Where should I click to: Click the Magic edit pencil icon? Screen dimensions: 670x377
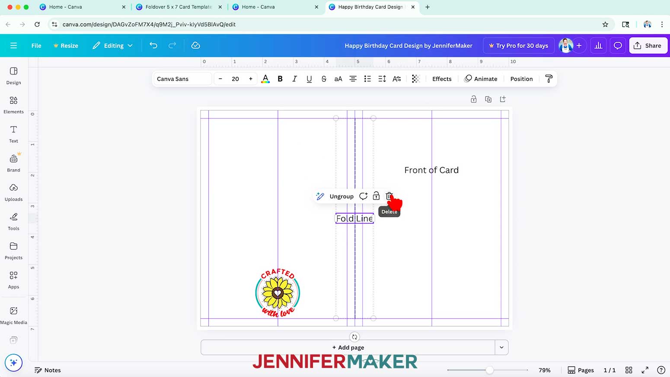click(x=320, y=196)
